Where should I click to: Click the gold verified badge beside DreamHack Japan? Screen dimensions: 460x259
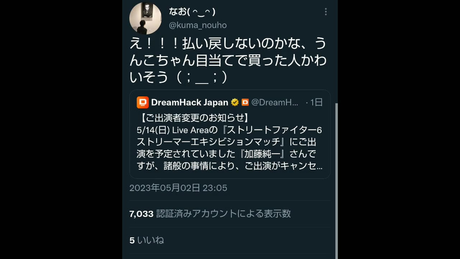click(235, 102)
